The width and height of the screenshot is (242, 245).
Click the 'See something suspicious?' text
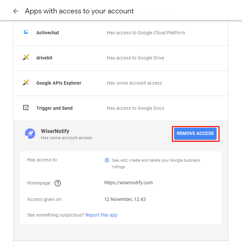[56, 215]
